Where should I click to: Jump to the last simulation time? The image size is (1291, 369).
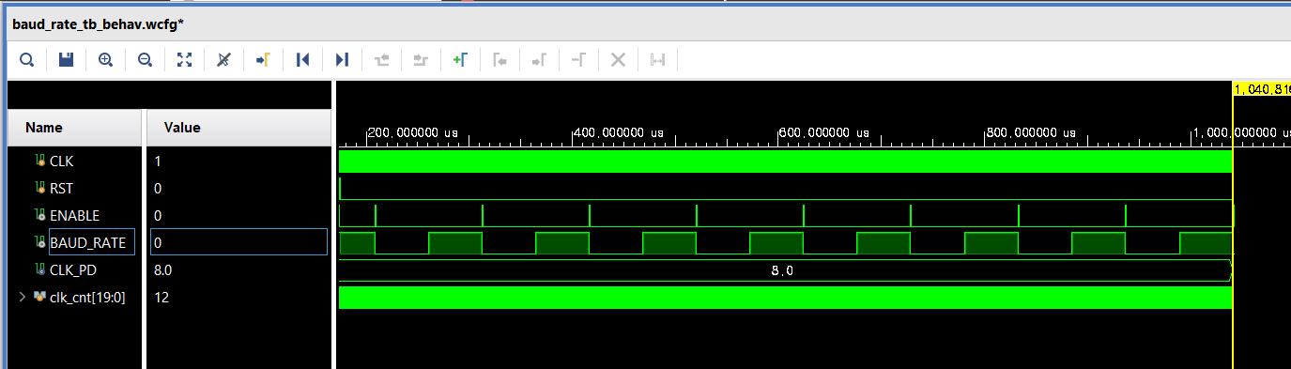tap(342, 60)
